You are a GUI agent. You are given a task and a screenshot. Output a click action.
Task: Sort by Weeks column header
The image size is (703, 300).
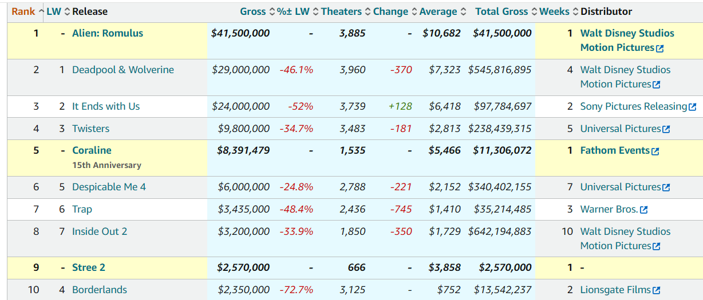554,11
